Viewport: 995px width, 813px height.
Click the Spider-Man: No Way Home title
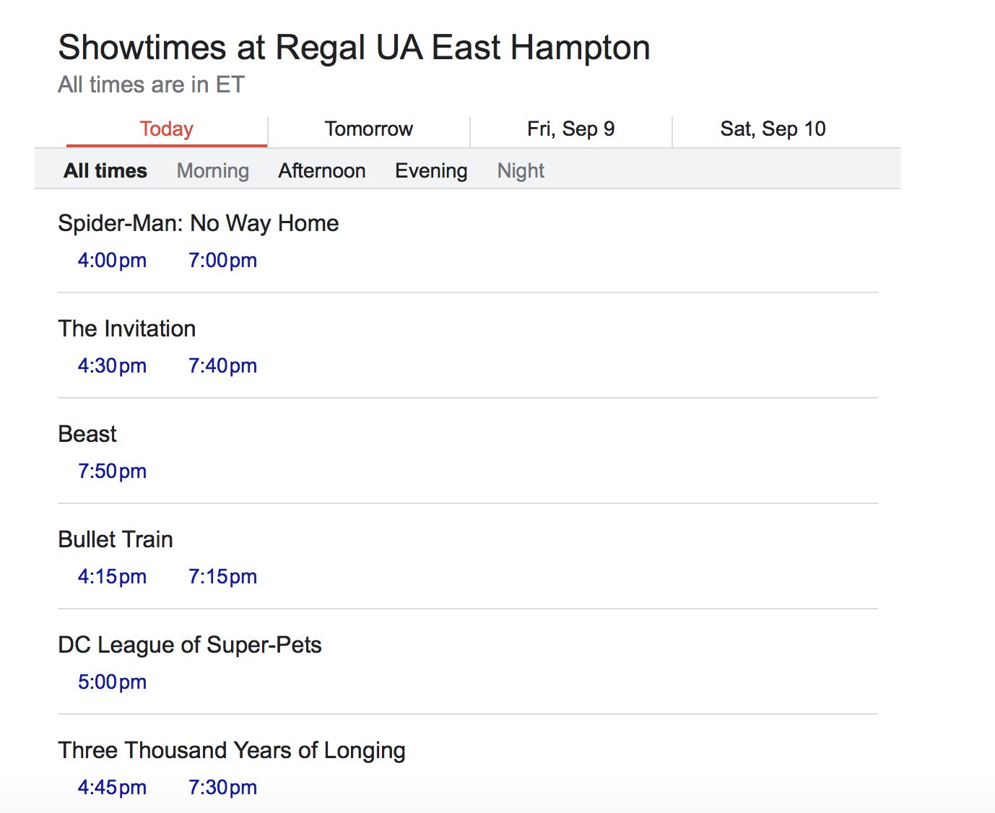pyautogui.click(x=199, y=223)
